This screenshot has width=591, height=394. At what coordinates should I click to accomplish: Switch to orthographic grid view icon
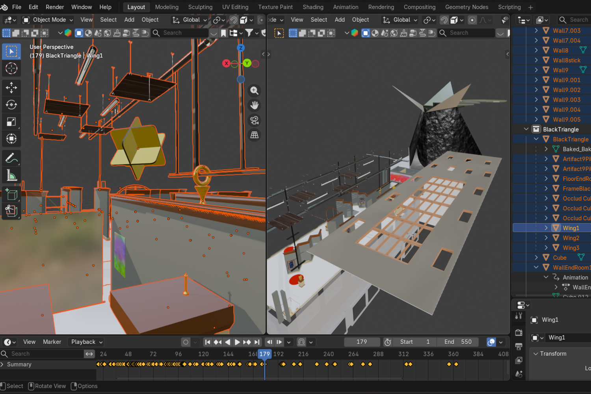tap(255, 135)
